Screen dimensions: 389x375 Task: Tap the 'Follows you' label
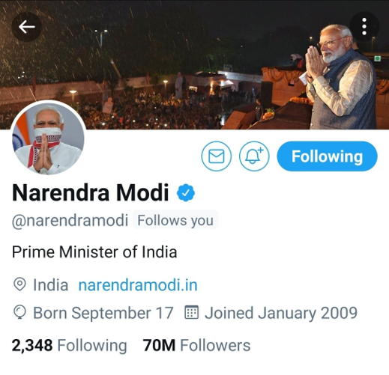point(175,220)
